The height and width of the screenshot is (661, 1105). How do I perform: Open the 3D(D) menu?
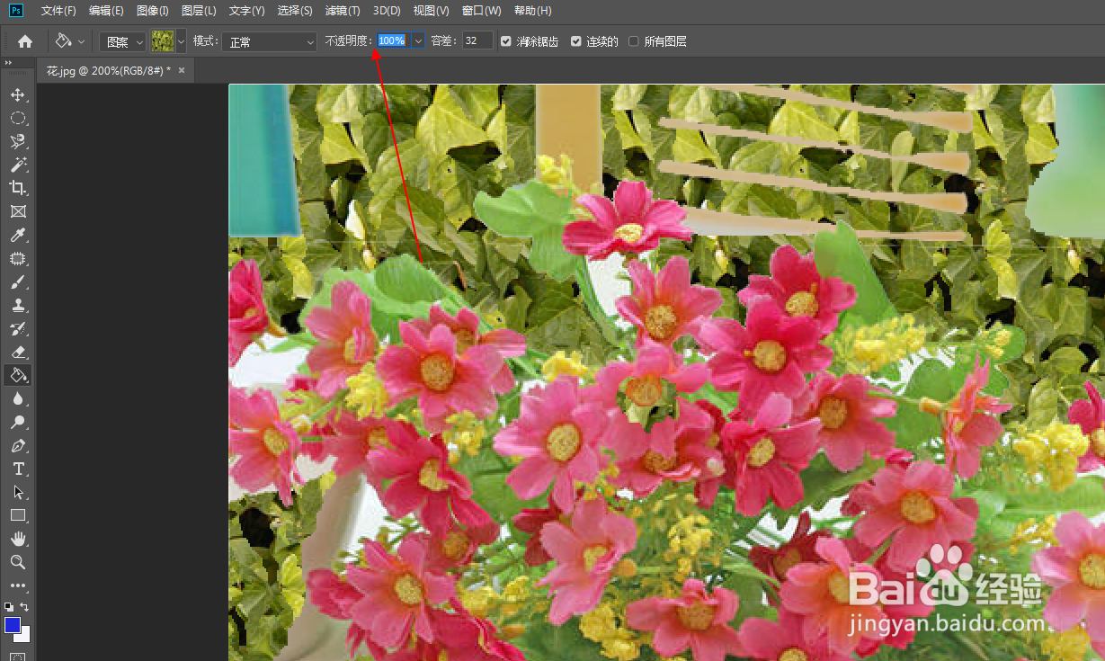pos(387,11)
